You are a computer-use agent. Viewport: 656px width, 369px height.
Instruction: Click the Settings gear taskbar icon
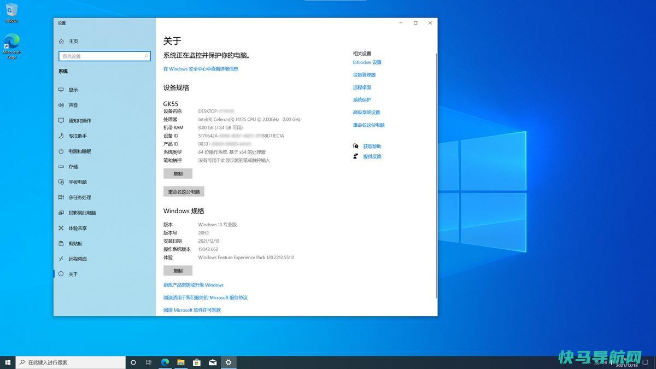point(229,362)
